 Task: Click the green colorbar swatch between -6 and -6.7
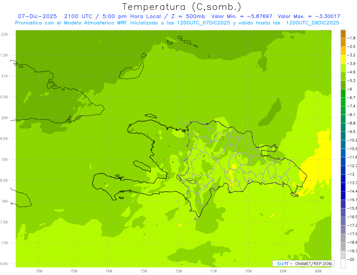(x=343, y=93)
